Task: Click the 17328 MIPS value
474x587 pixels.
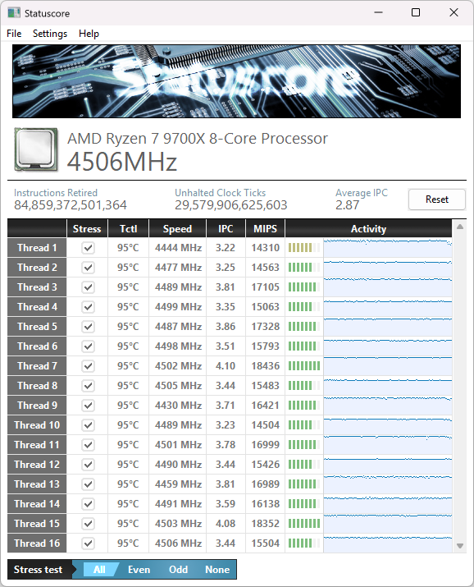Action: pyautogui.click(x=265, y=327)
